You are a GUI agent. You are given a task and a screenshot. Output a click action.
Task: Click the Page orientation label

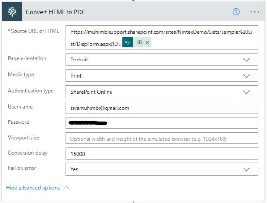pyautogui.click(x=27, y=58)
